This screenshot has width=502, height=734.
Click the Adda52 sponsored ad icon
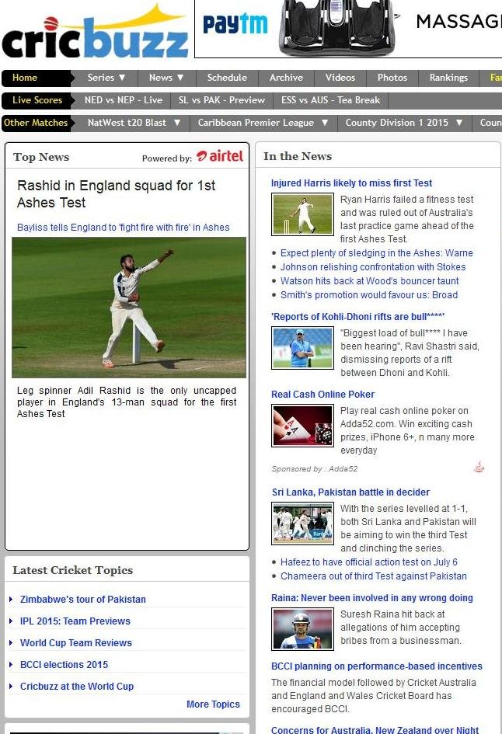click(479, 468)
